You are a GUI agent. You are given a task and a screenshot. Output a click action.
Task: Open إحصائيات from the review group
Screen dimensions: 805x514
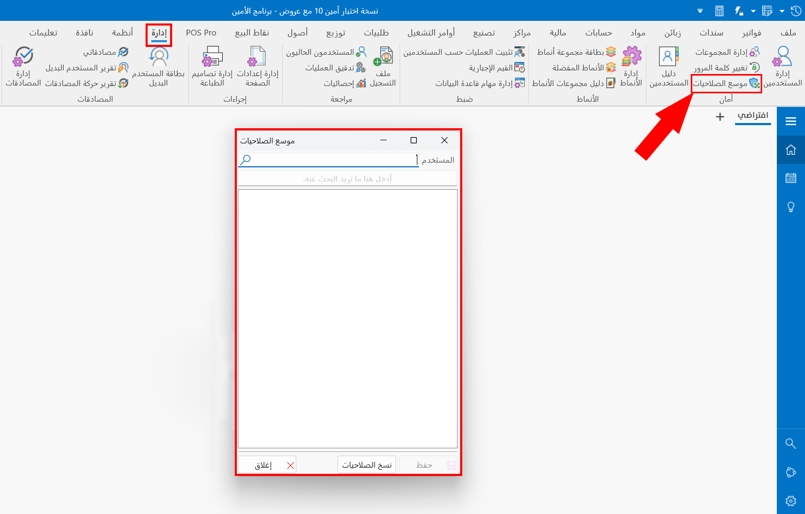click(339, 83)
